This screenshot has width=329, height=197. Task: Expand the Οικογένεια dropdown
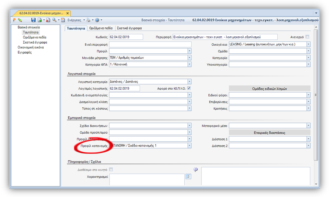click(x=308, y=44)
